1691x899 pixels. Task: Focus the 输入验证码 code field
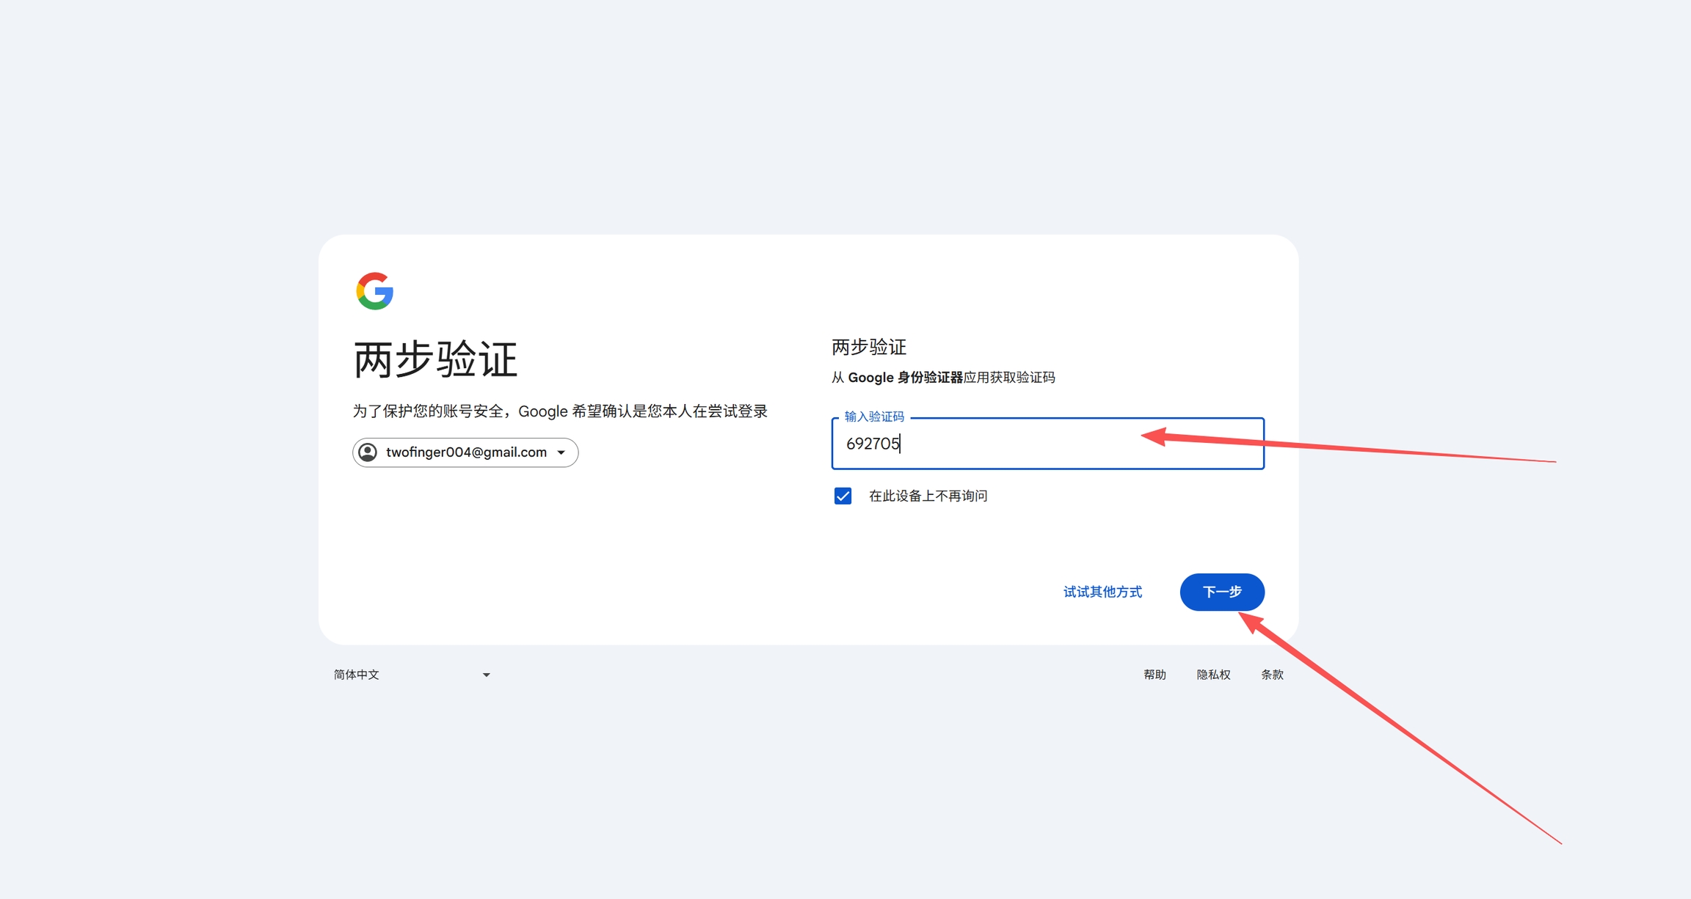(1047, 444)
